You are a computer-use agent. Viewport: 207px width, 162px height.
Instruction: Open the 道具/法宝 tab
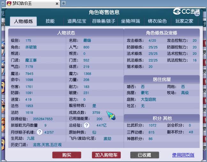[77, 21]
